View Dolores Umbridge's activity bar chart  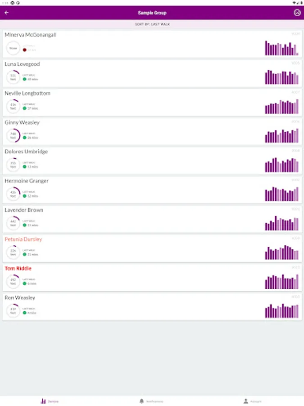click(x=281, y=165)
